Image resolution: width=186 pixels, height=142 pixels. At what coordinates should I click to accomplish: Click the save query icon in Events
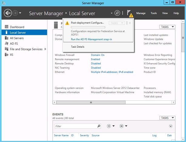tap(121, 126)
